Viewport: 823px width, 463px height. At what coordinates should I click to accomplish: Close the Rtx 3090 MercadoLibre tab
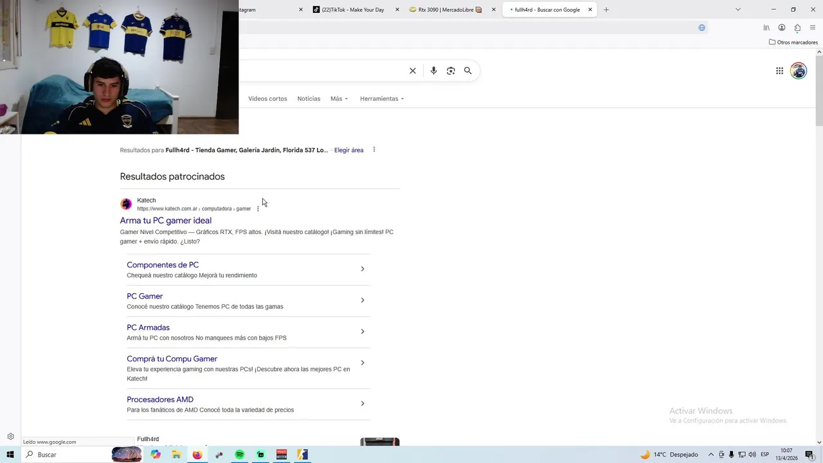coord(494,10)
